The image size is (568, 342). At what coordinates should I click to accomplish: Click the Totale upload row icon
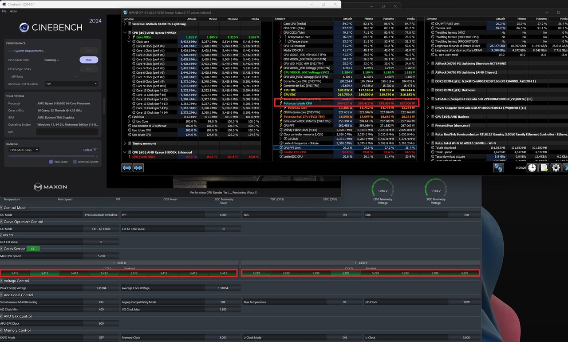coord(433,152)
